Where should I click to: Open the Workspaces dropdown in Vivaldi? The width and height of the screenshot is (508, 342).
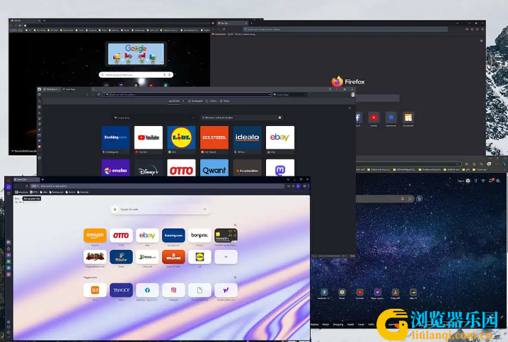[52, 89]
